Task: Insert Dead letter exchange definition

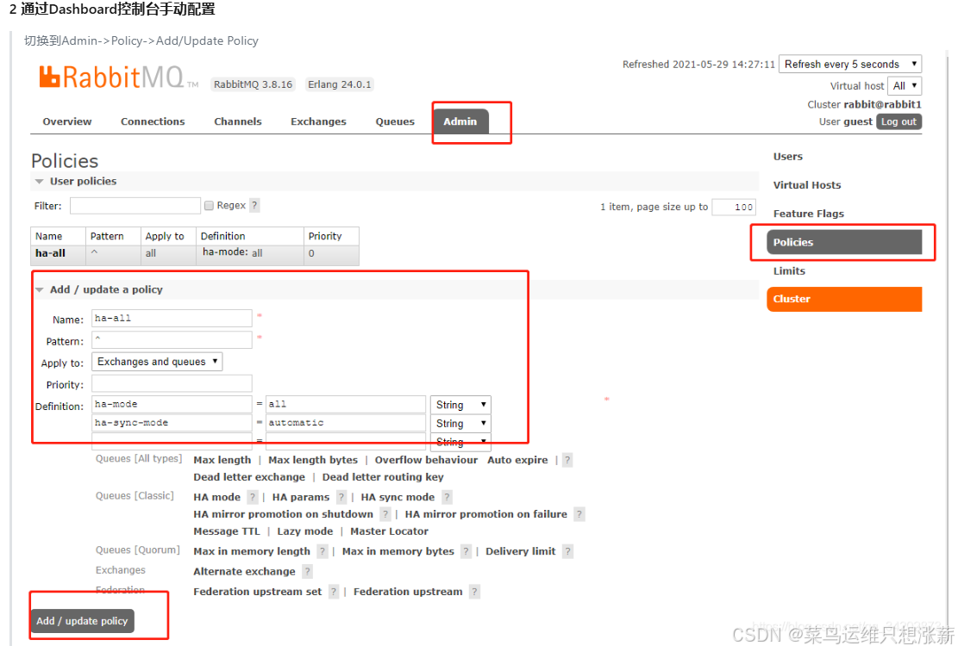Action: coord(248,477)
